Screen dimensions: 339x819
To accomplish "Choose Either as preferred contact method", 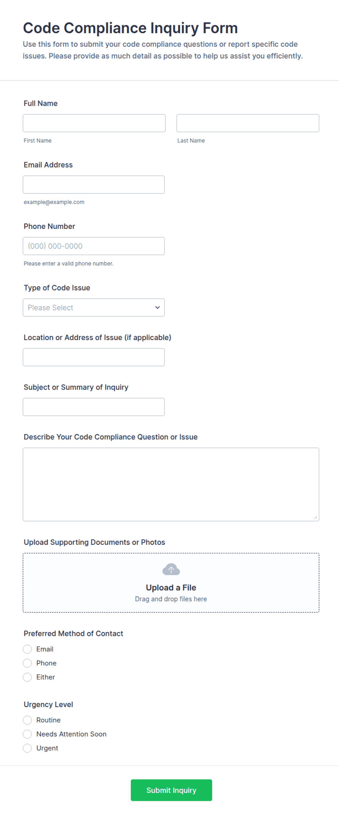I will tap(27, 677).
